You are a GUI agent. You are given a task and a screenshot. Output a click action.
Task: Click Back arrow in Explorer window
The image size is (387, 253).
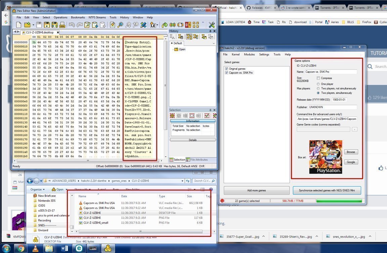coord(30,181)
